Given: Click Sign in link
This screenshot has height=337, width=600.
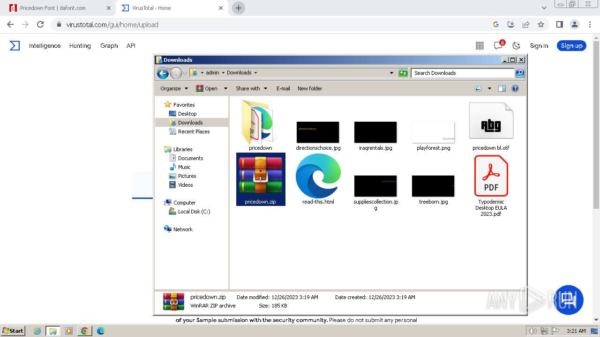Looking at the screenshot, I should (x=539, y=45).
